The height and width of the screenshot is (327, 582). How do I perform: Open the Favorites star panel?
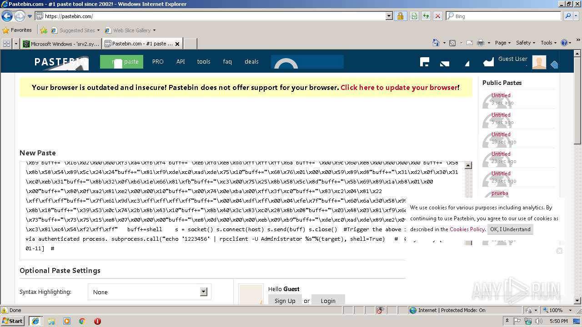click(17, 30)
